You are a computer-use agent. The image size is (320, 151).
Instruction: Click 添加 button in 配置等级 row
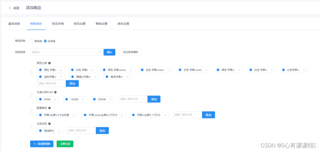pyautogui.click(x=208, y=115)
